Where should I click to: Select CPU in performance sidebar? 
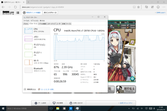click(x=36, y=31)
